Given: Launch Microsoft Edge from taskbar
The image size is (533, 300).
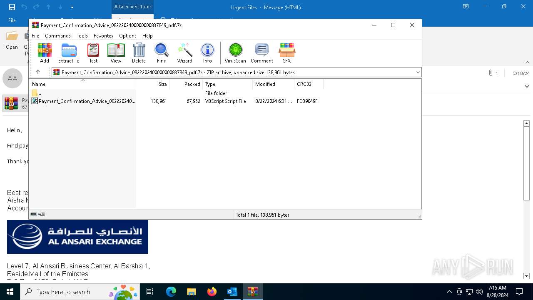Looking at the screenshot, I should pos(171,292).
